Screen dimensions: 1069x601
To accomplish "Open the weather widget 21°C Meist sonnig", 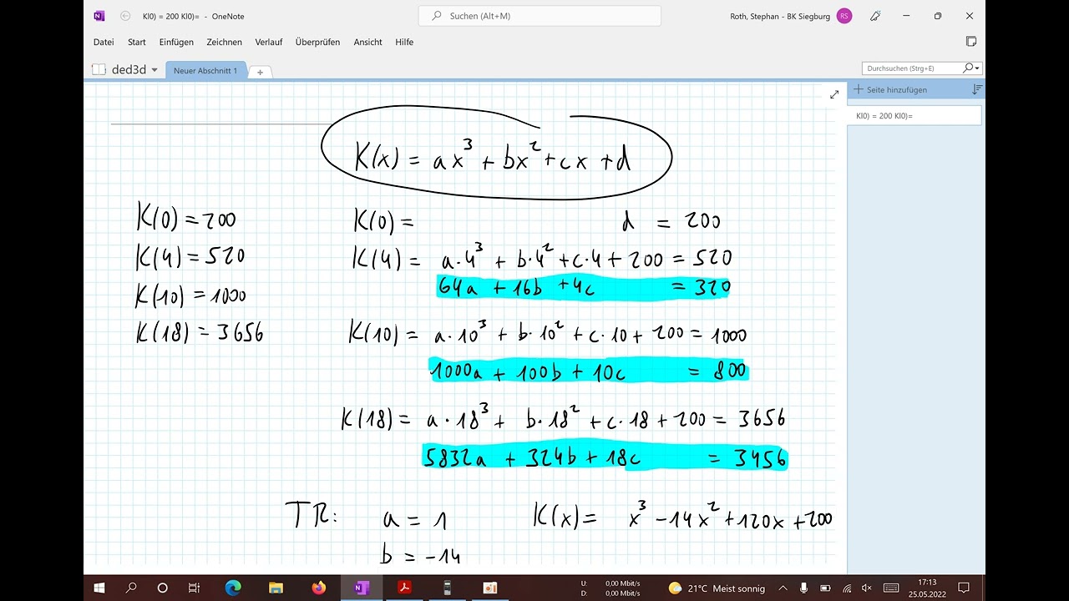I will (717, 588).
